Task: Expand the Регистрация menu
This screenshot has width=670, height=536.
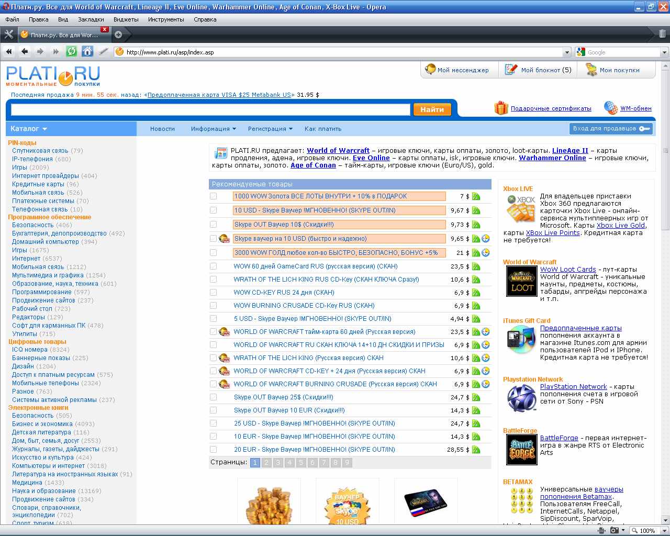Action: (270, 129)
